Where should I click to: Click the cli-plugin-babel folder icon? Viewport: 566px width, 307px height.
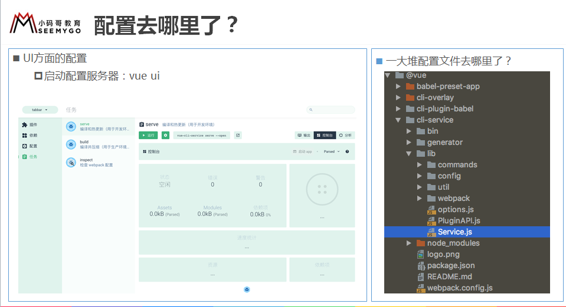410,109
